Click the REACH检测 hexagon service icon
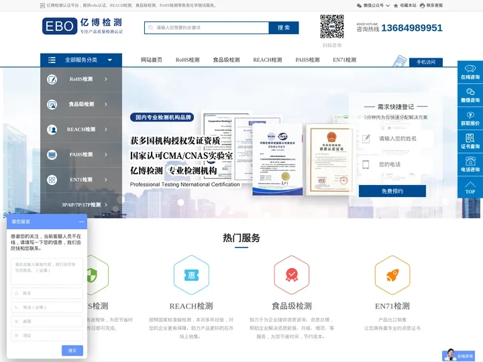483x362 pixels. (191, 275)
